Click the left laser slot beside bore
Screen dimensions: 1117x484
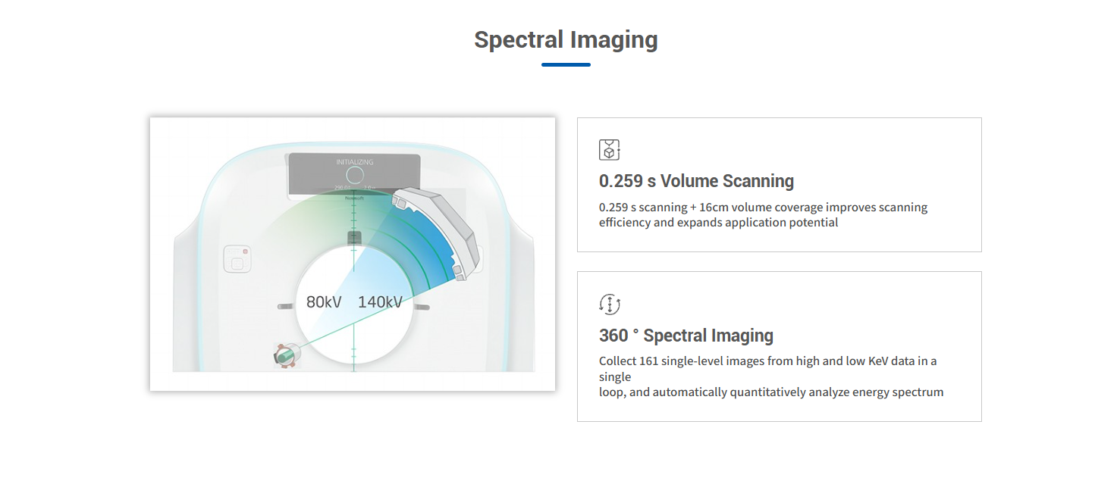pos(285,307)
